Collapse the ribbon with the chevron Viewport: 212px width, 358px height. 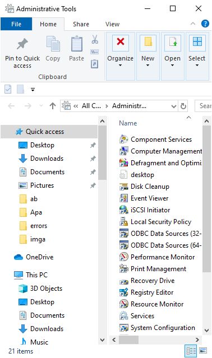[193, 24]
